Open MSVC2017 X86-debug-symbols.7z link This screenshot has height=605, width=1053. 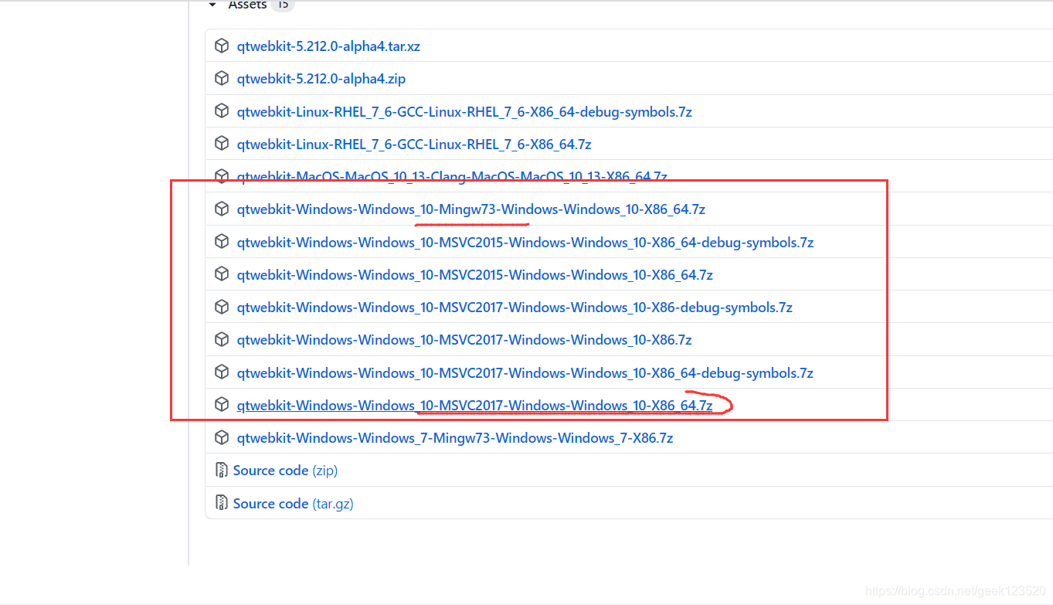coord(515,308)
